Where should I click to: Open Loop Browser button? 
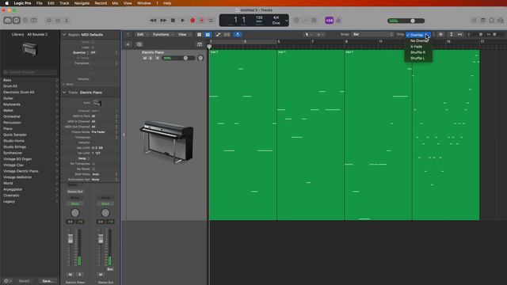click(491, 21)
